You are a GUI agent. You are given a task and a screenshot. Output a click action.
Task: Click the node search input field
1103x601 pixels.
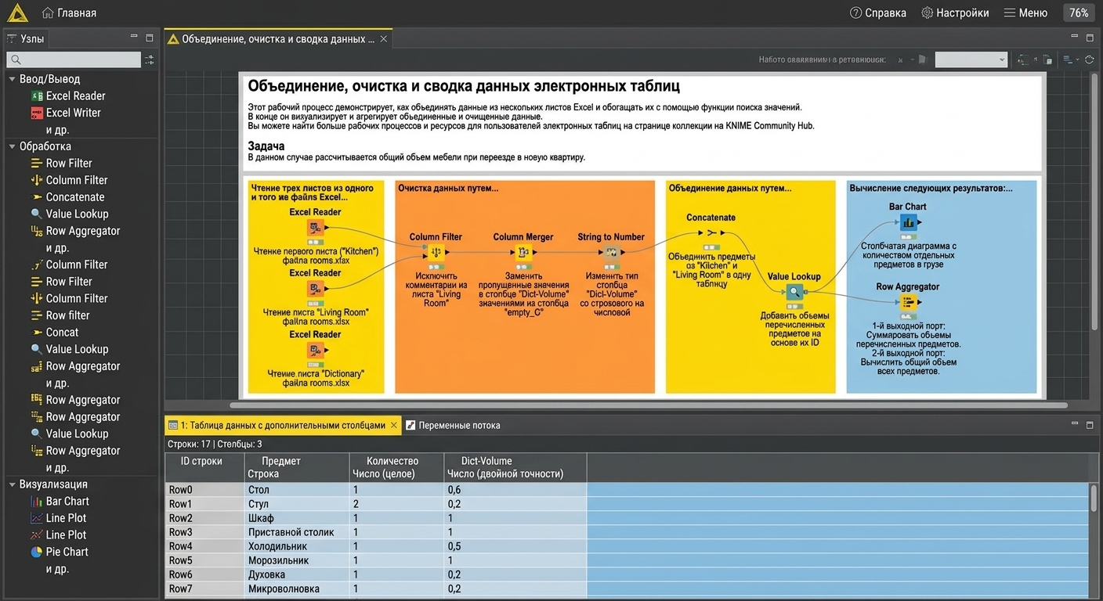coord(74,59)
